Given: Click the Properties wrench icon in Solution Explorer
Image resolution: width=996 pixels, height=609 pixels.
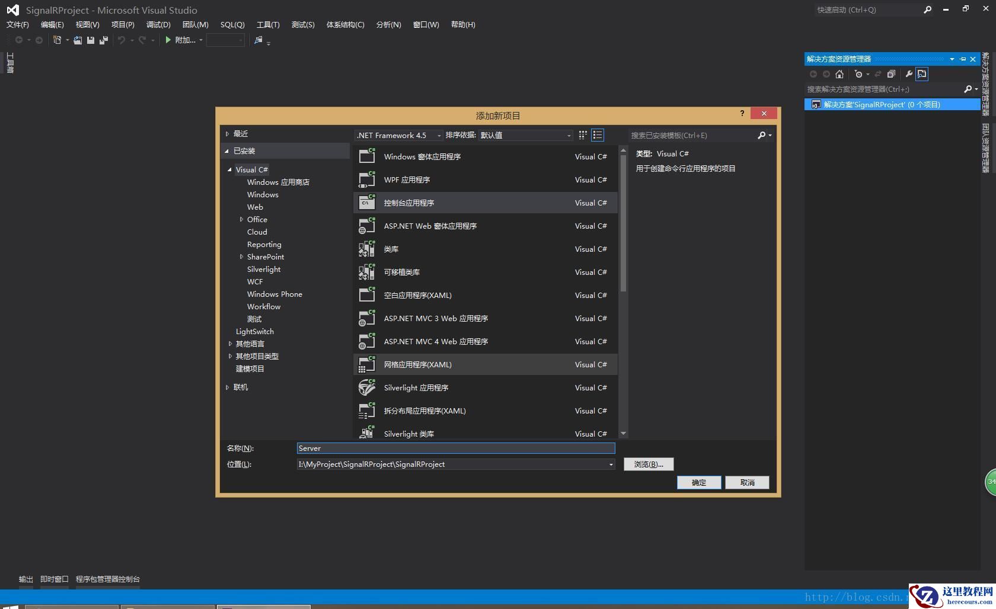Looking at the screenshot, I should 908,74.
